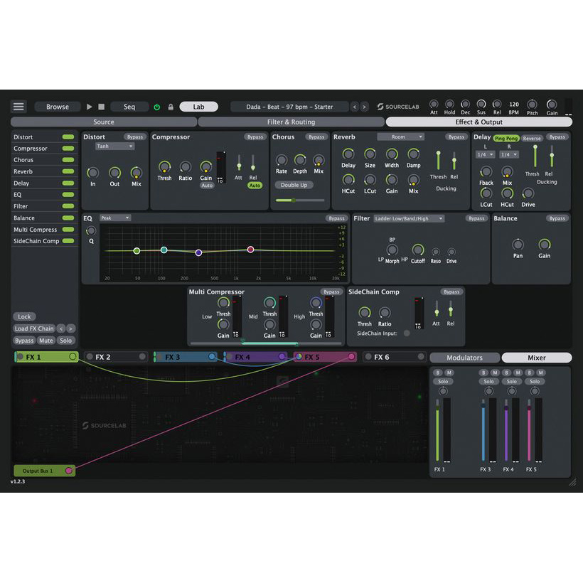
Task: Switch to the Effect & Output tab
Action: 479,122
